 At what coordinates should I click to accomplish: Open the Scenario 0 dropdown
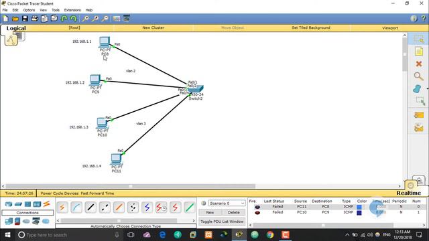pos(227,204)
